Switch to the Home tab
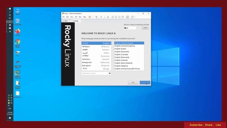This screenshot has width=227, height=128. (66, 21)
